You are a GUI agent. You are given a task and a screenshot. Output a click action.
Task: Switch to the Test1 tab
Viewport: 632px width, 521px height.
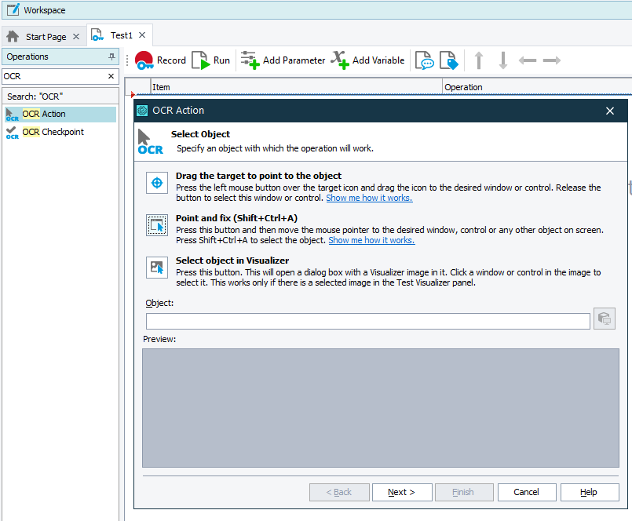click(x=122, y=35)
